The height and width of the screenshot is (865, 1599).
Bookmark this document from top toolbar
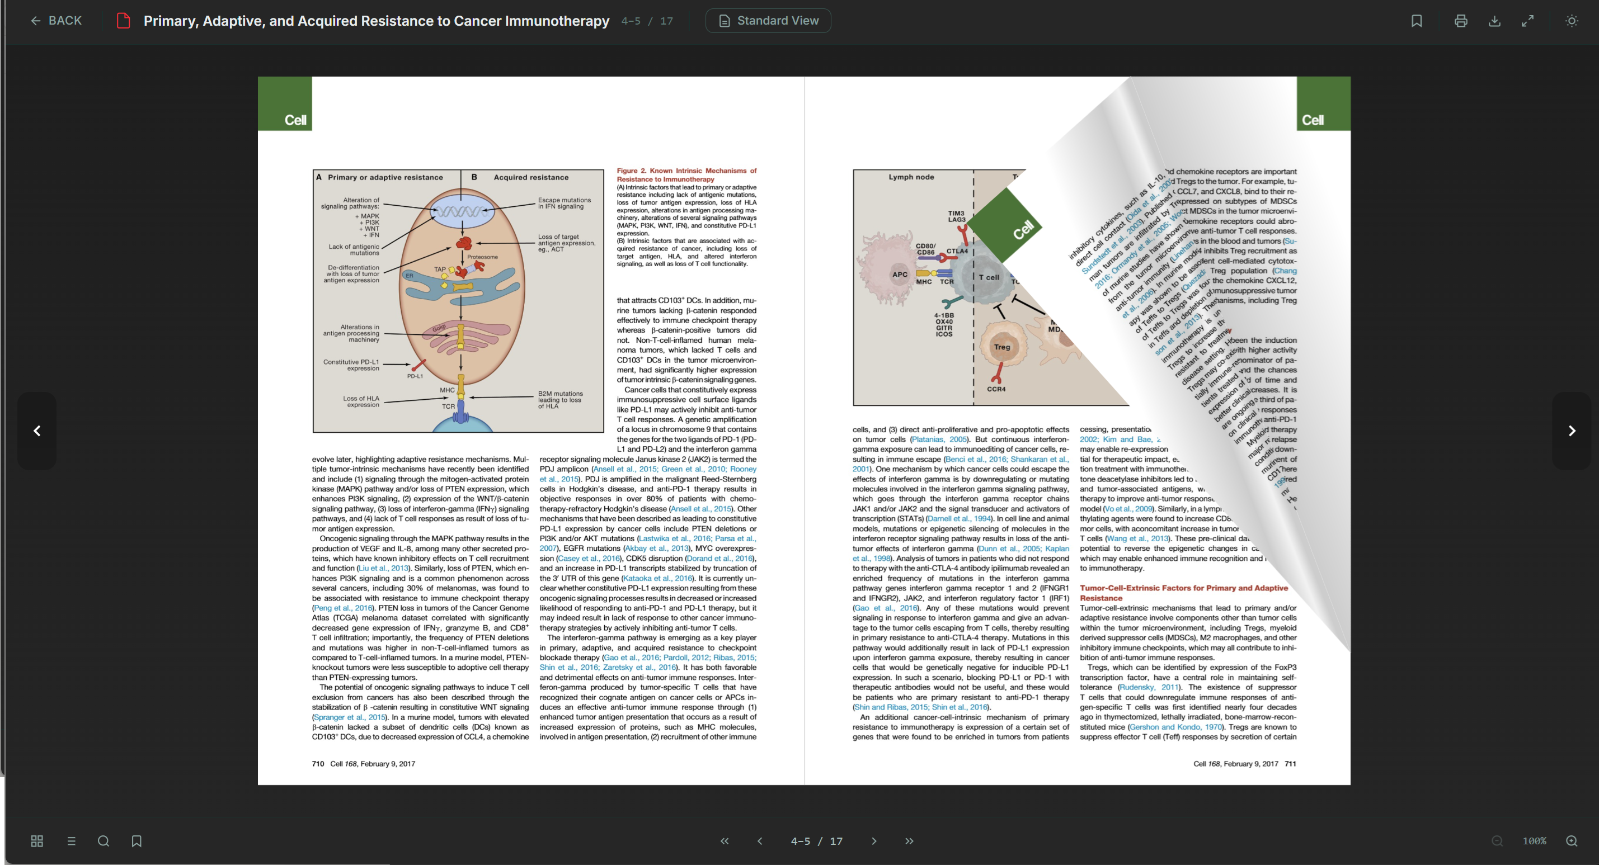click(1417, 21)
